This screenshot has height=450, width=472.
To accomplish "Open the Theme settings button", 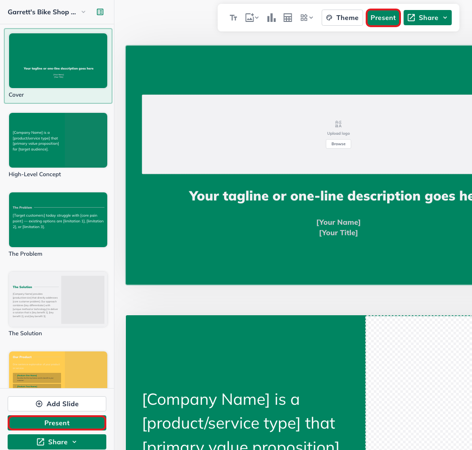I will click(342, 18).
